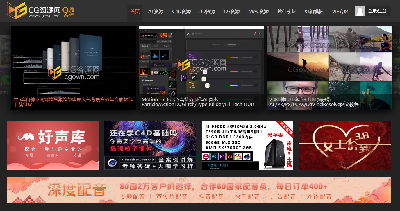This screenshot has height=211, width=400.
Task: Select the Final Cut Pro icon in the ad
Action: pyautogui.click(x=238, y=157)
